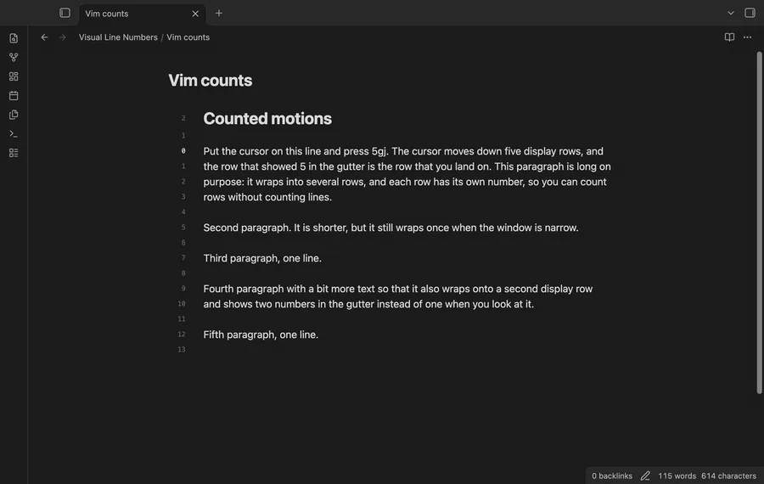
Task: Open more options three-dot menu
Action: [x=747, y=37]
